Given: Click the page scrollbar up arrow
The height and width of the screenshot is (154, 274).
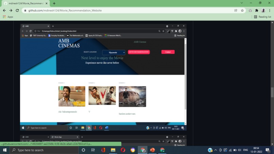Looking at the screenshot, I should [272, 23].
